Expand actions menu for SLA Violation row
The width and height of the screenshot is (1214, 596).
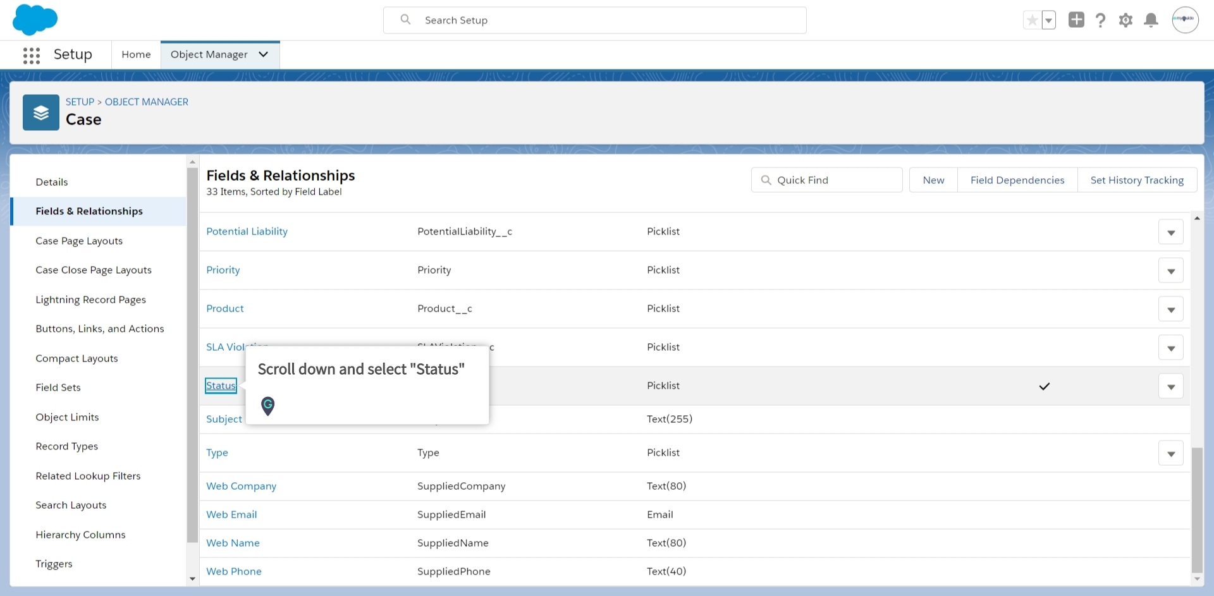point(1170,348)
